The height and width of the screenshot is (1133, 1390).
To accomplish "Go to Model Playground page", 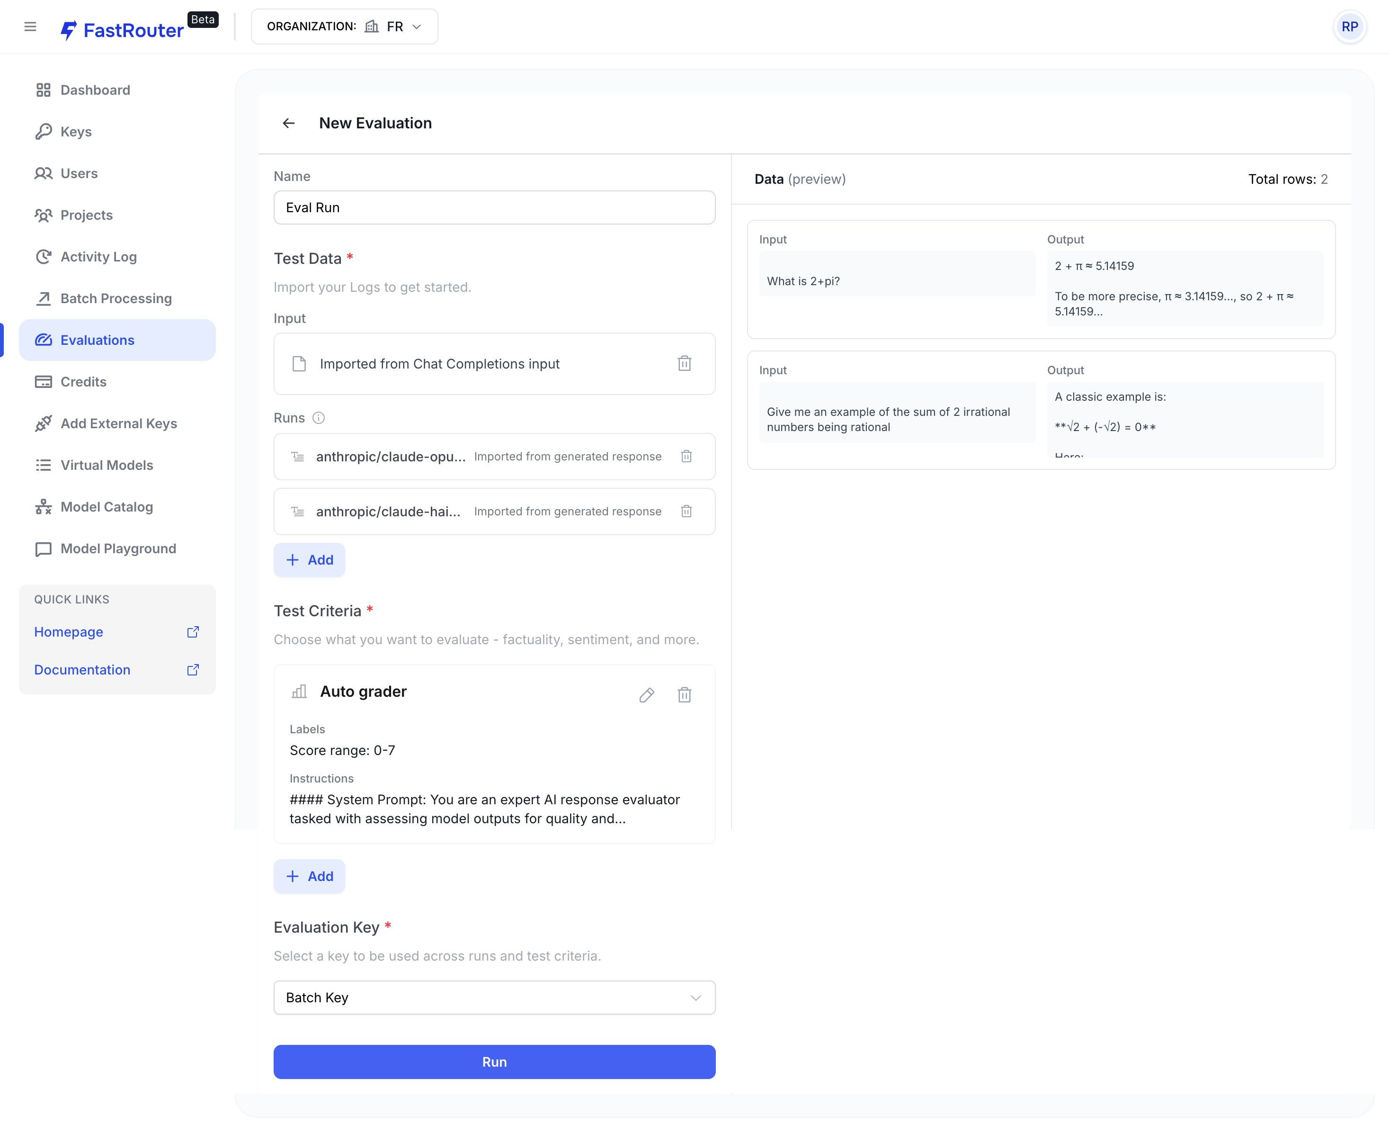I will tap(118, 548).
